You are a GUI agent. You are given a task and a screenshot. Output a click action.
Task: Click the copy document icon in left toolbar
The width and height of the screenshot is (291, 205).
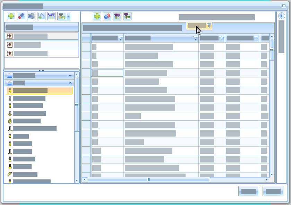point(41,16)
